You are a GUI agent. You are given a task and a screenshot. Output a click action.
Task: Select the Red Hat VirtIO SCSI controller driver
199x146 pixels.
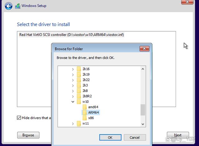click(72, 35)
